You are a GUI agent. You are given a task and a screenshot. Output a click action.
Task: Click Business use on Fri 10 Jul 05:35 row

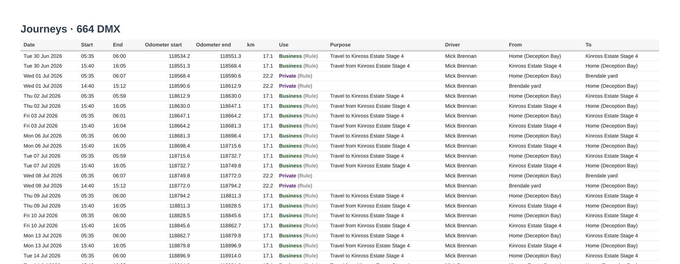point(290,216)
